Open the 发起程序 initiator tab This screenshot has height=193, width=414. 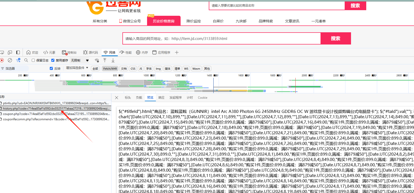[176, 98]
